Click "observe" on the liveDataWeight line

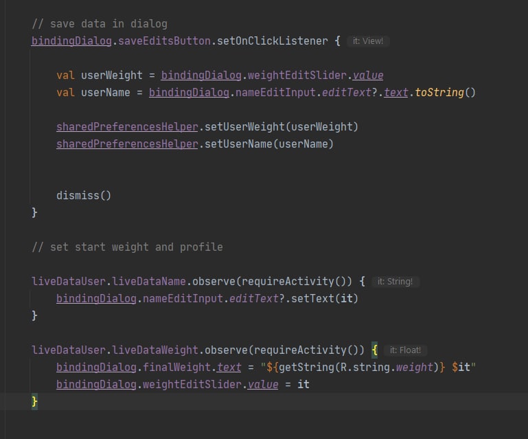226,350
